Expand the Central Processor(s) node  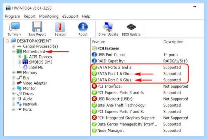tap(13, 46)
